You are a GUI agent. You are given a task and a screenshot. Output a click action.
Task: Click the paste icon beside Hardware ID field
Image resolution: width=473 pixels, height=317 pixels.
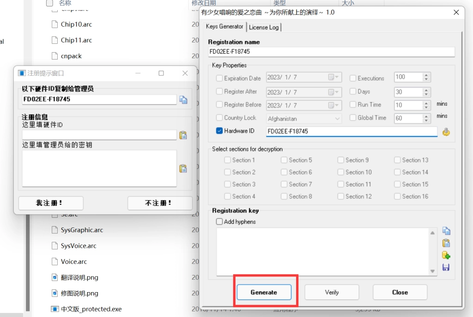(x=446, y=132)
